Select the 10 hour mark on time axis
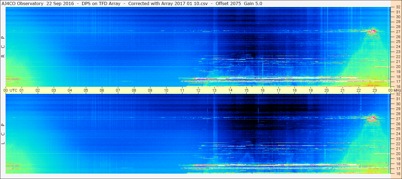 [166, 90]
